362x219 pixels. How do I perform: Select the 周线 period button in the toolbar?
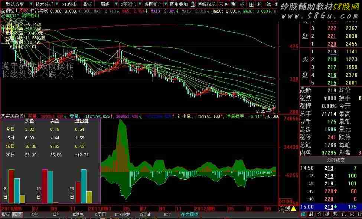[105, 4]
